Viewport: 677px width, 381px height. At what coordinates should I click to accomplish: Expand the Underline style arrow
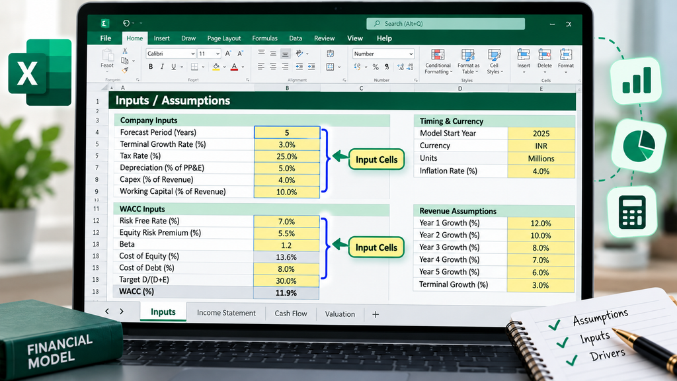coord(182,67)
